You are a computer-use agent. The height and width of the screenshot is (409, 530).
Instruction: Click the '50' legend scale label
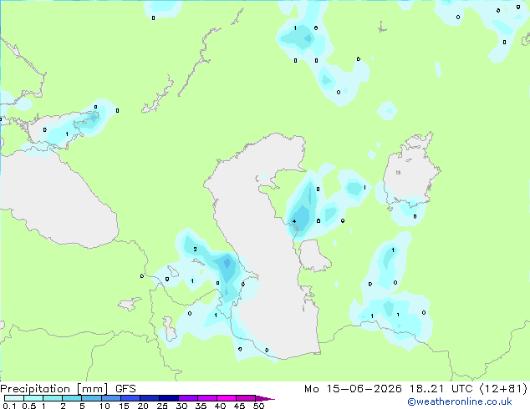pyautogui.click(x=258, y=406)
